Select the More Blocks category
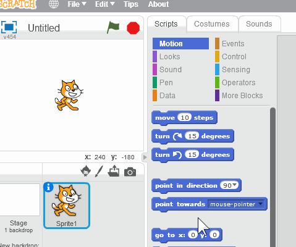The height and width of the screenshot is (247, 296). [x=239, y=96]
